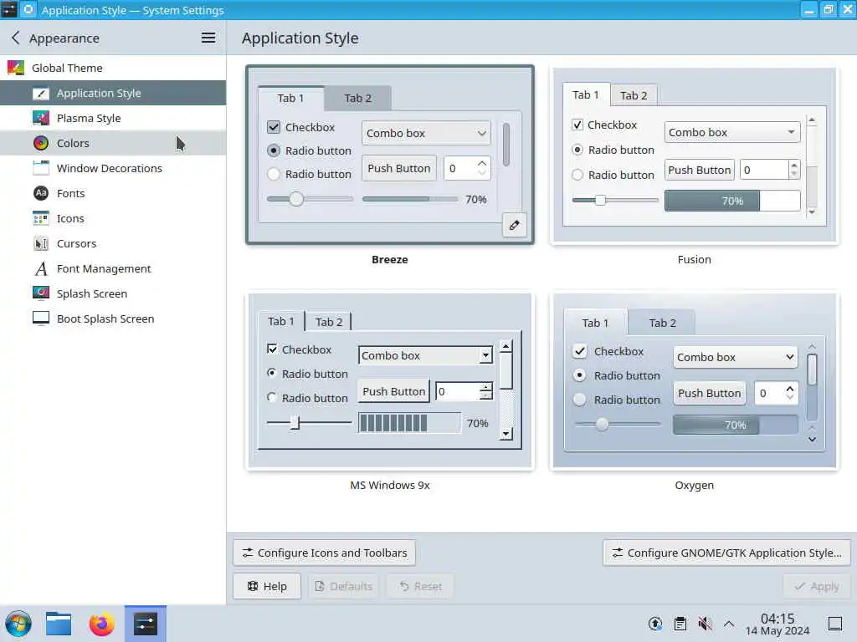Open the Combo box in Oxygen preview

click(x=735, y=357)
